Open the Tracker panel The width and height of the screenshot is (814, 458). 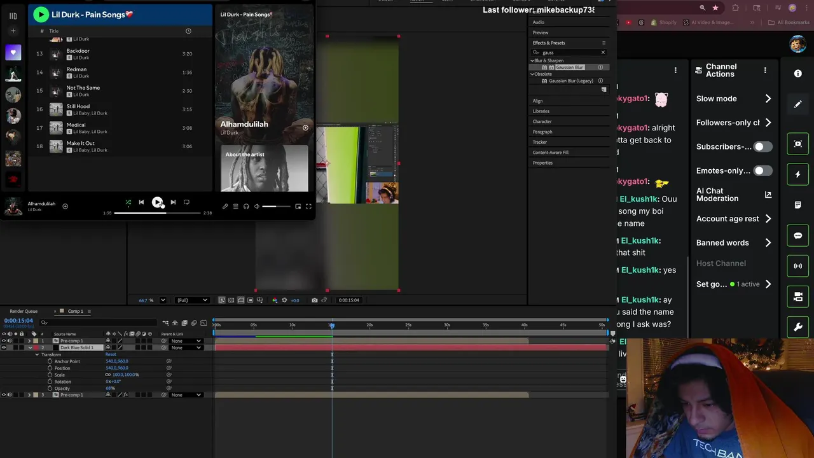[540, 142]
